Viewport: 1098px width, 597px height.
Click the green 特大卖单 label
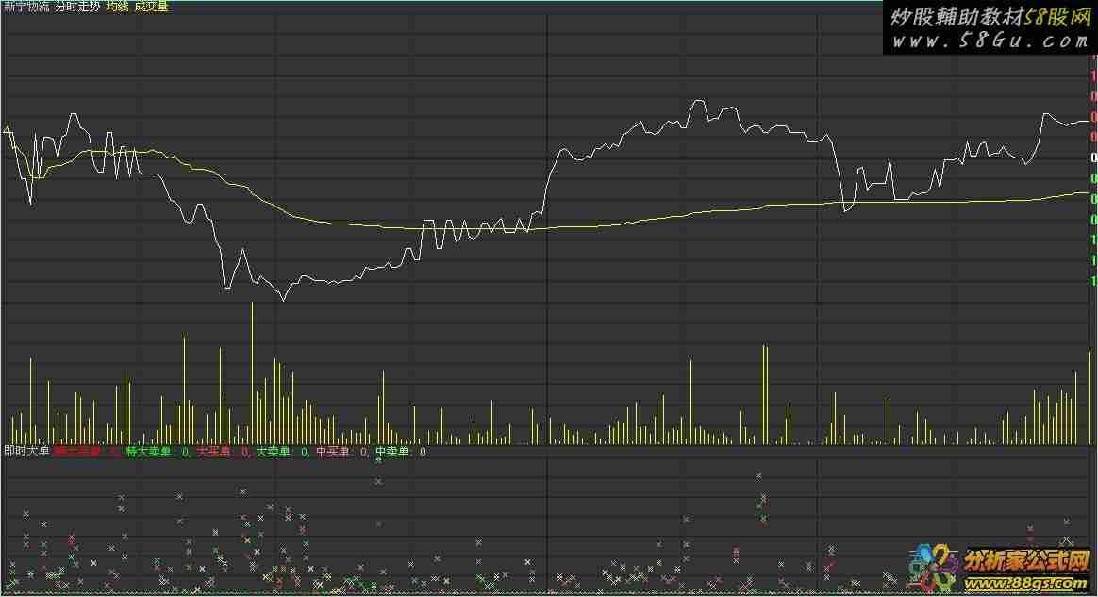click(148, 452)
